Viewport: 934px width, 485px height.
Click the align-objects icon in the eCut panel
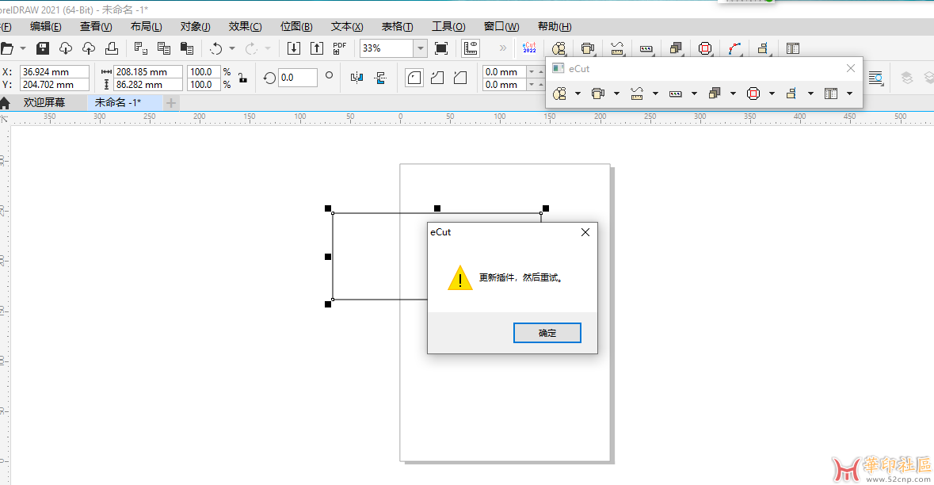click(791, 94)
